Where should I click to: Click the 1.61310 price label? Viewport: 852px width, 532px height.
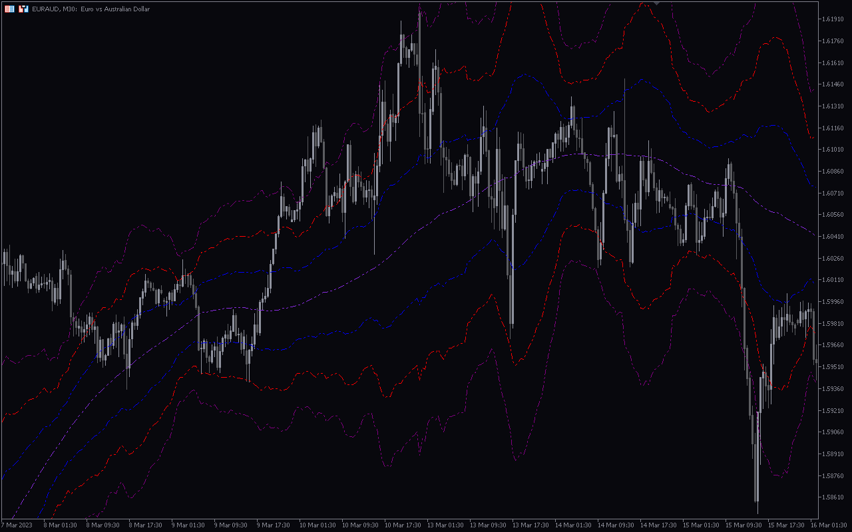[x=833, y=106]
